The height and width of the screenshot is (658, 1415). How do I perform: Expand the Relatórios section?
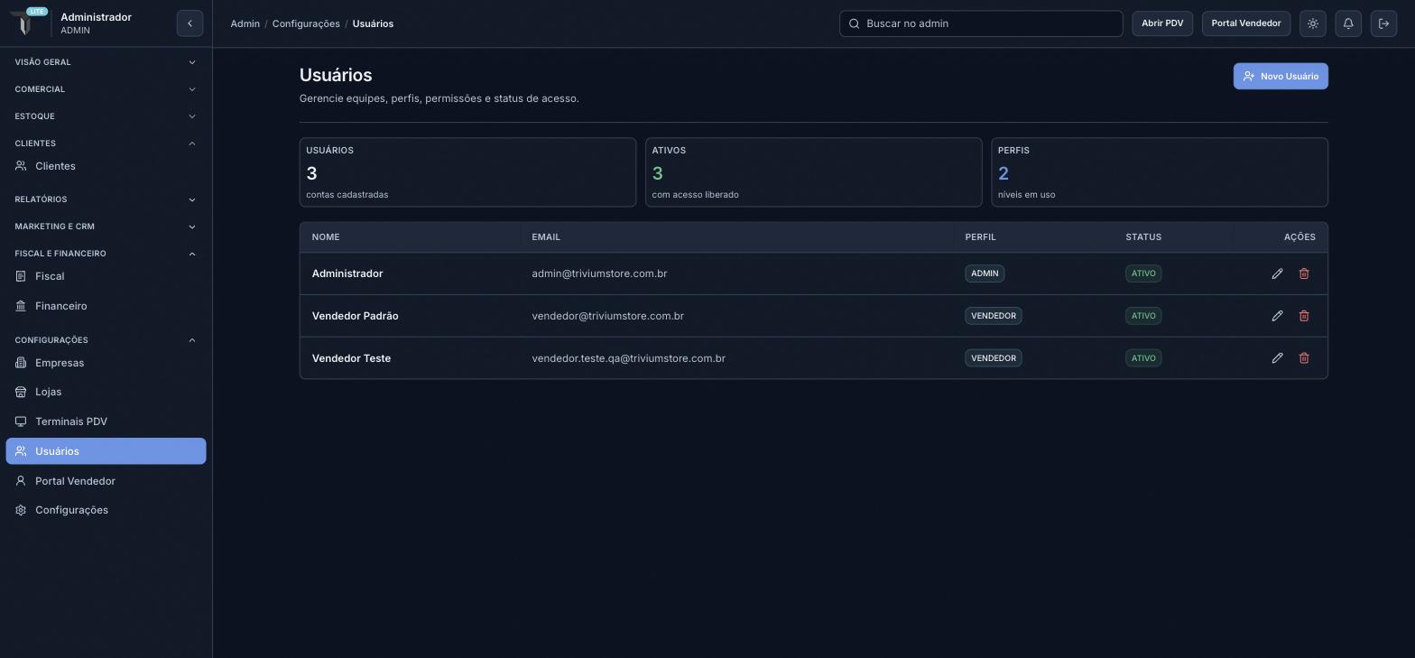click(x=106, y=199)
